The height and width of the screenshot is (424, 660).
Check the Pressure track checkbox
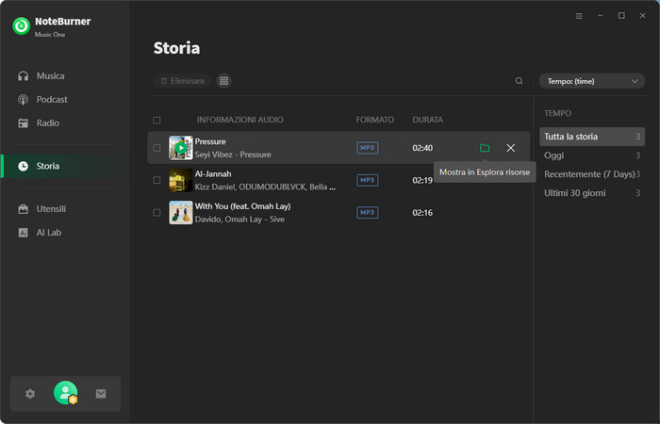157,148
